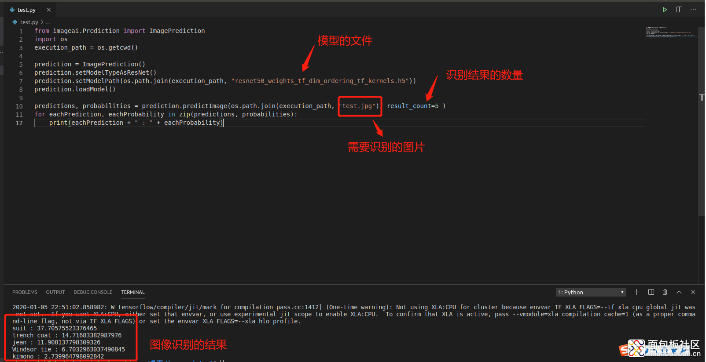Kill the terminal with trash icon
Screen dimensions: 706x362
pyautogui.click(x=665, y=292)
